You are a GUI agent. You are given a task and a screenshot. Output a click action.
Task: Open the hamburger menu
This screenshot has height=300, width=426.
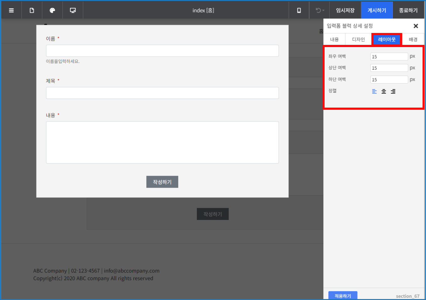[x=11, y=10]
